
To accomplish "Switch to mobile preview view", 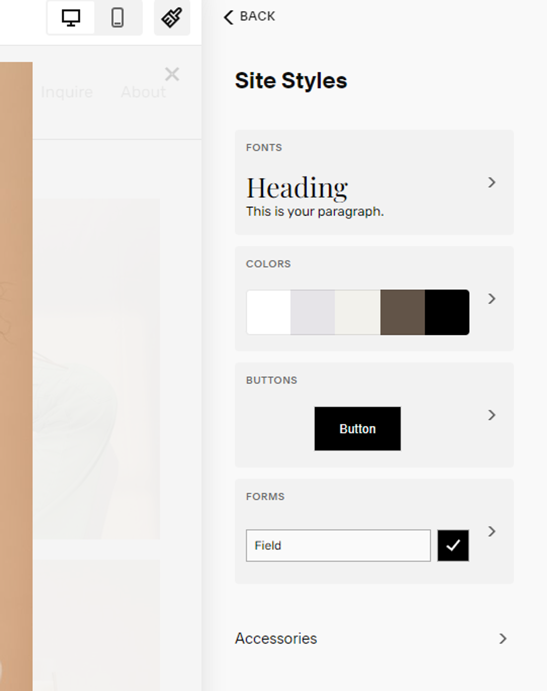I will (x=118, y=18).
